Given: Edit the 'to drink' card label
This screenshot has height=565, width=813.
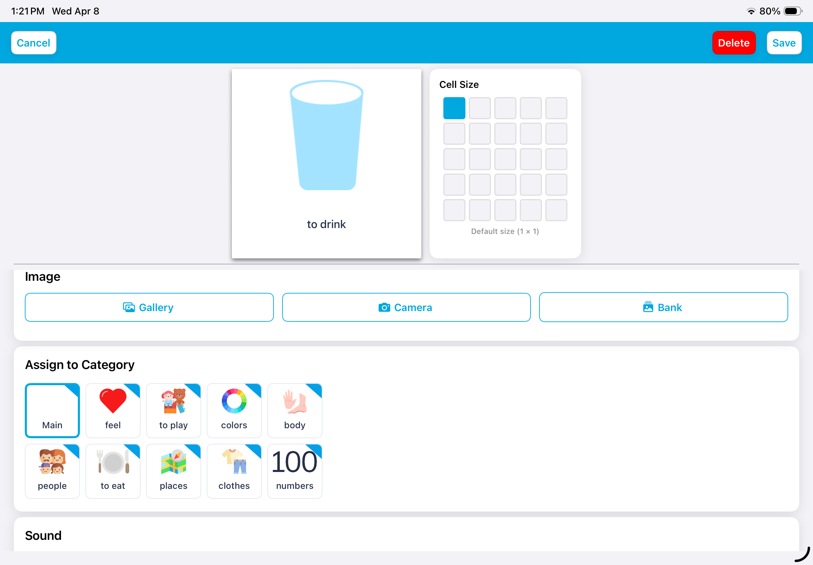Looking at the screenshot, I should (x=326, y=224).
